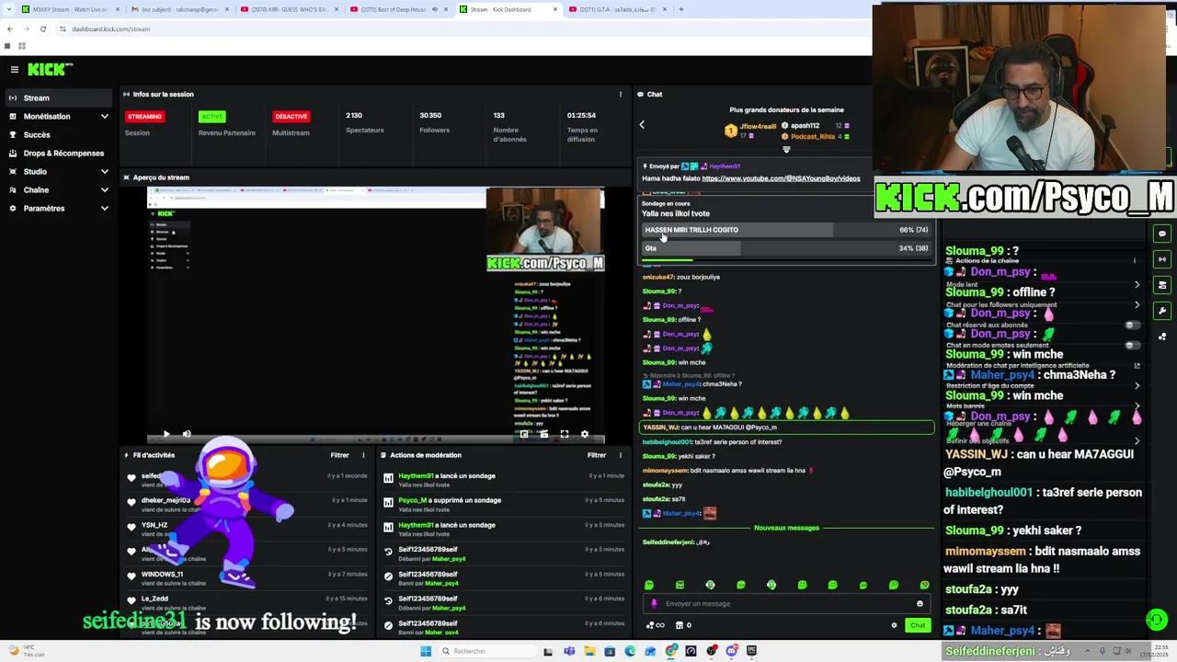This screenshot has height=662, width=1177.
Task: Open Discord from the taskbar
Action: [x=732, y=651]
